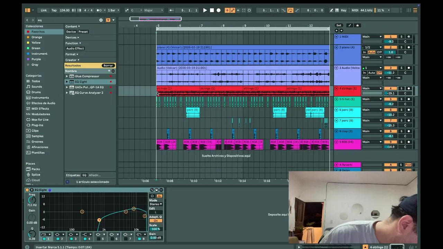This screenshot has height=249, width=443.
Task: Disable EQ Eight band 1
Action: pyautogui.click(x=44, y=239)
